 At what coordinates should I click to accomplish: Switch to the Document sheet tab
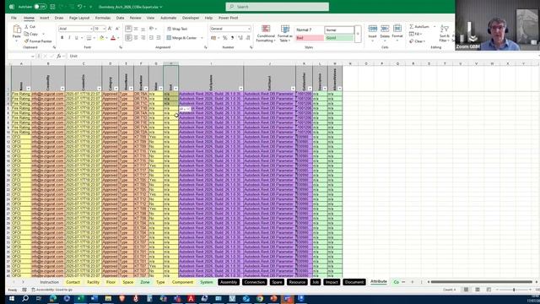pyautogui.click(x=354, y=282)
